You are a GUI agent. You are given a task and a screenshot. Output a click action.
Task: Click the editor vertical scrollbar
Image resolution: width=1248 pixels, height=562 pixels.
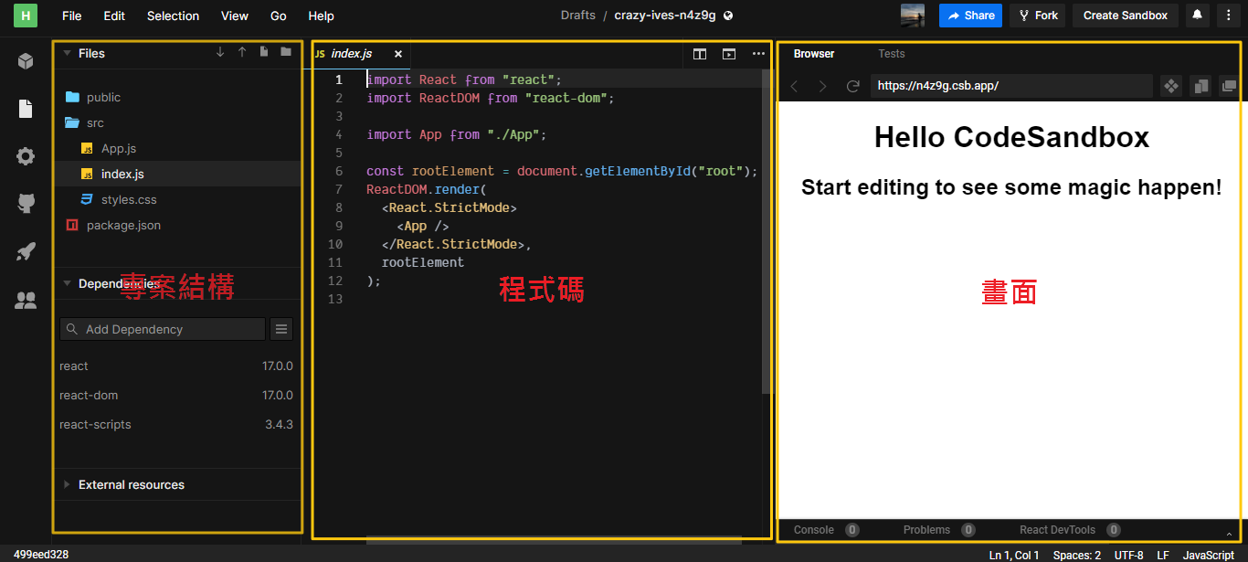coord(767,231)
